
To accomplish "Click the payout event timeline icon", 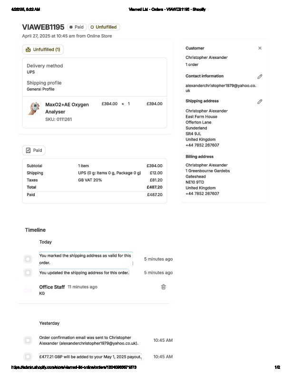I will click(28, 357).
